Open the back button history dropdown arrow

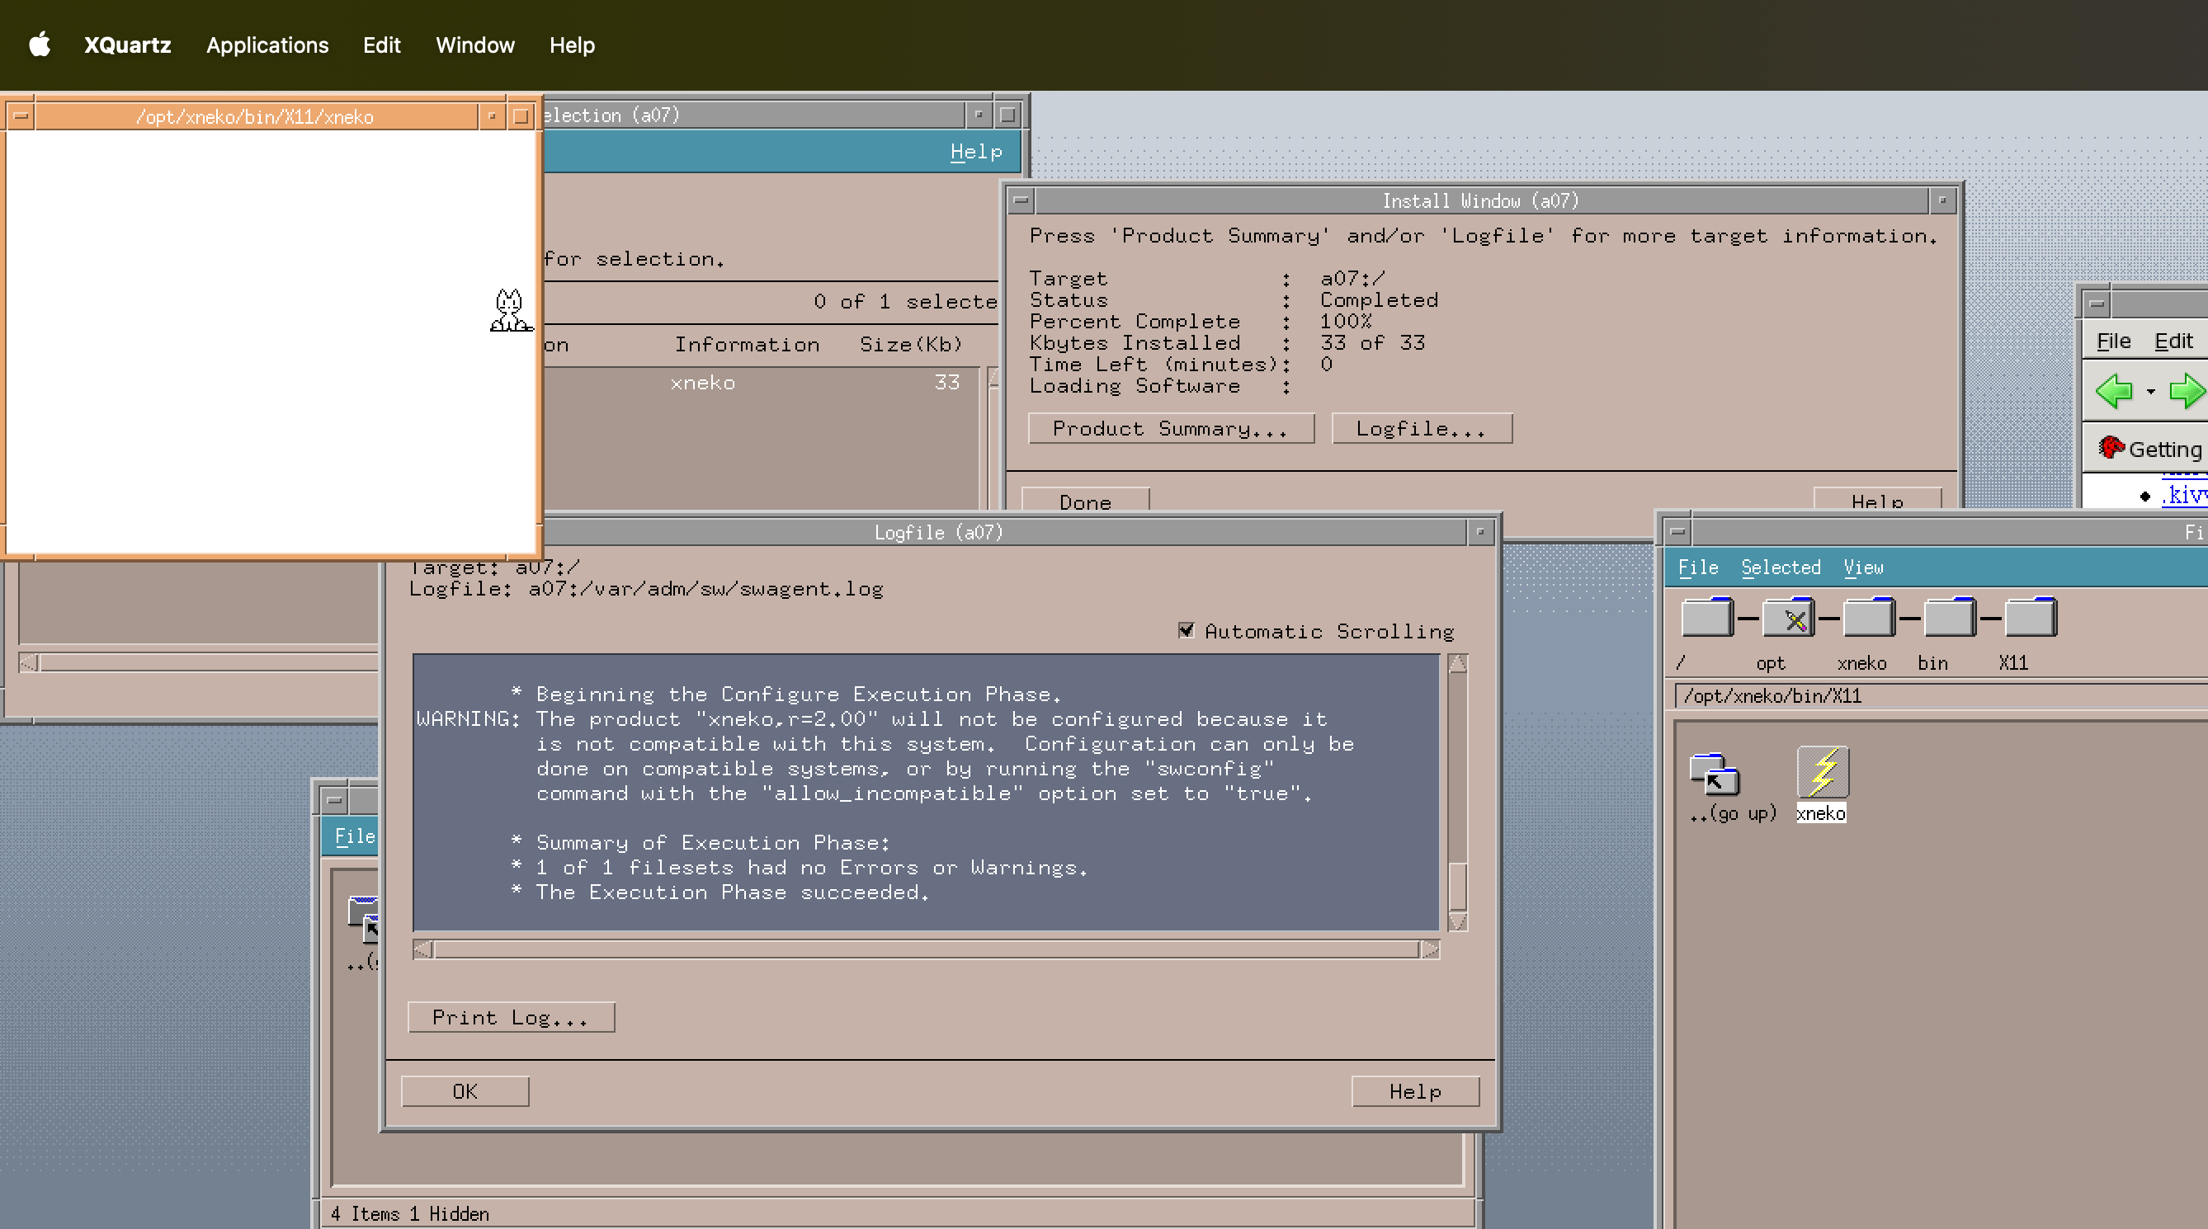[2150, 393]
